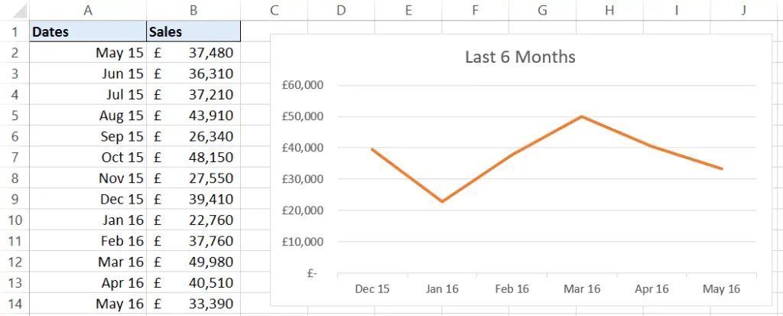Click the 'Last 6 Months' chart title
This screenshot has width=783, height=316.
pyautogui.click(x=520, y=57)
